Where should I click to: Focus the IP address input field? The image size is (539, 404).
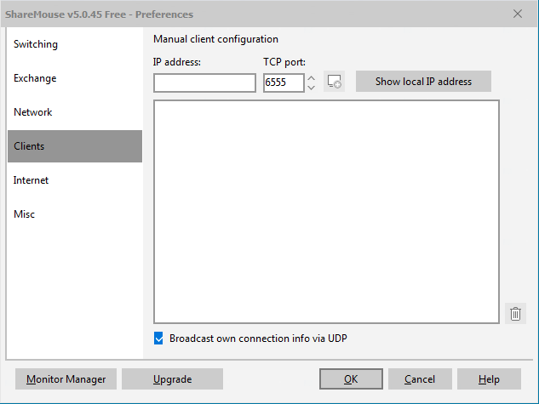[x=204, y=83]
